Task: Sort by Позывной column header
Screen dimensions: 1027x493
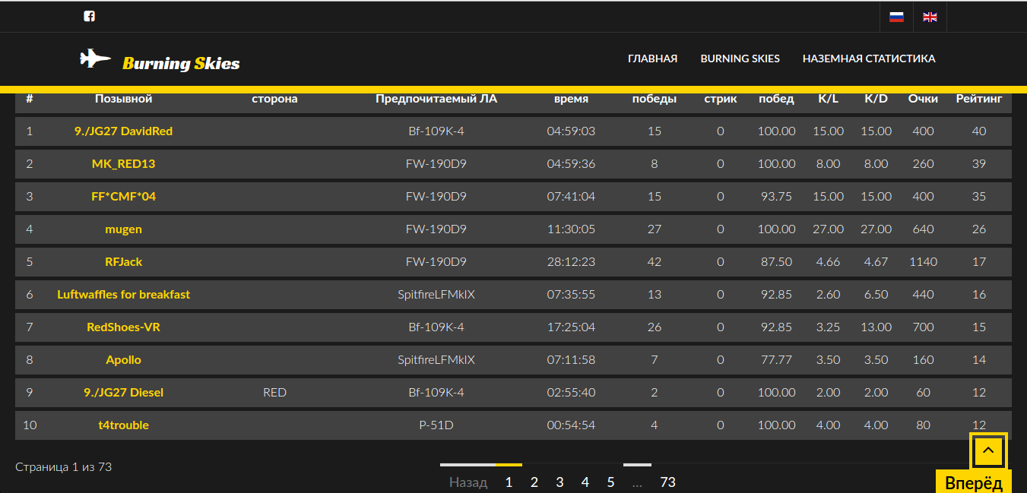Action: [x=123, y=99]
